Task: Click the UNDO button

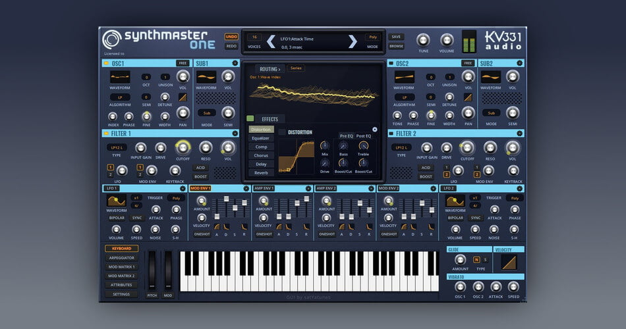Action: pyautogui.click(x=231, y=37)
